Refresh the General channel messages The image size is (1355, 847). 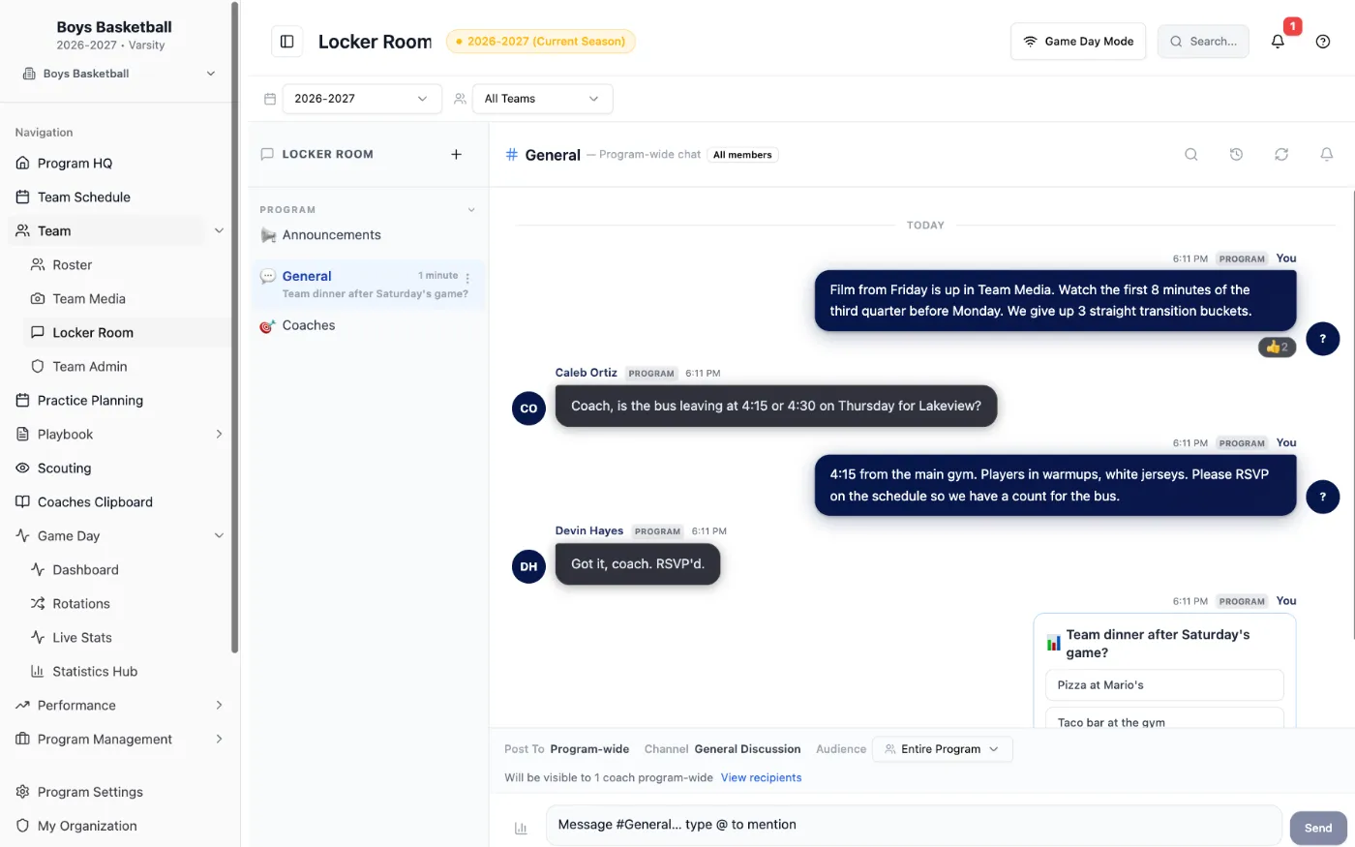tap(1281, 154)
